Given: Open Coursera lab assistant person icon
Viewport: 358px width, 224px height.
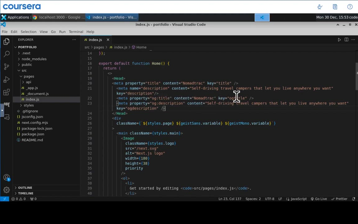Looking at the screenshot, I should click(x=320, y=7).
